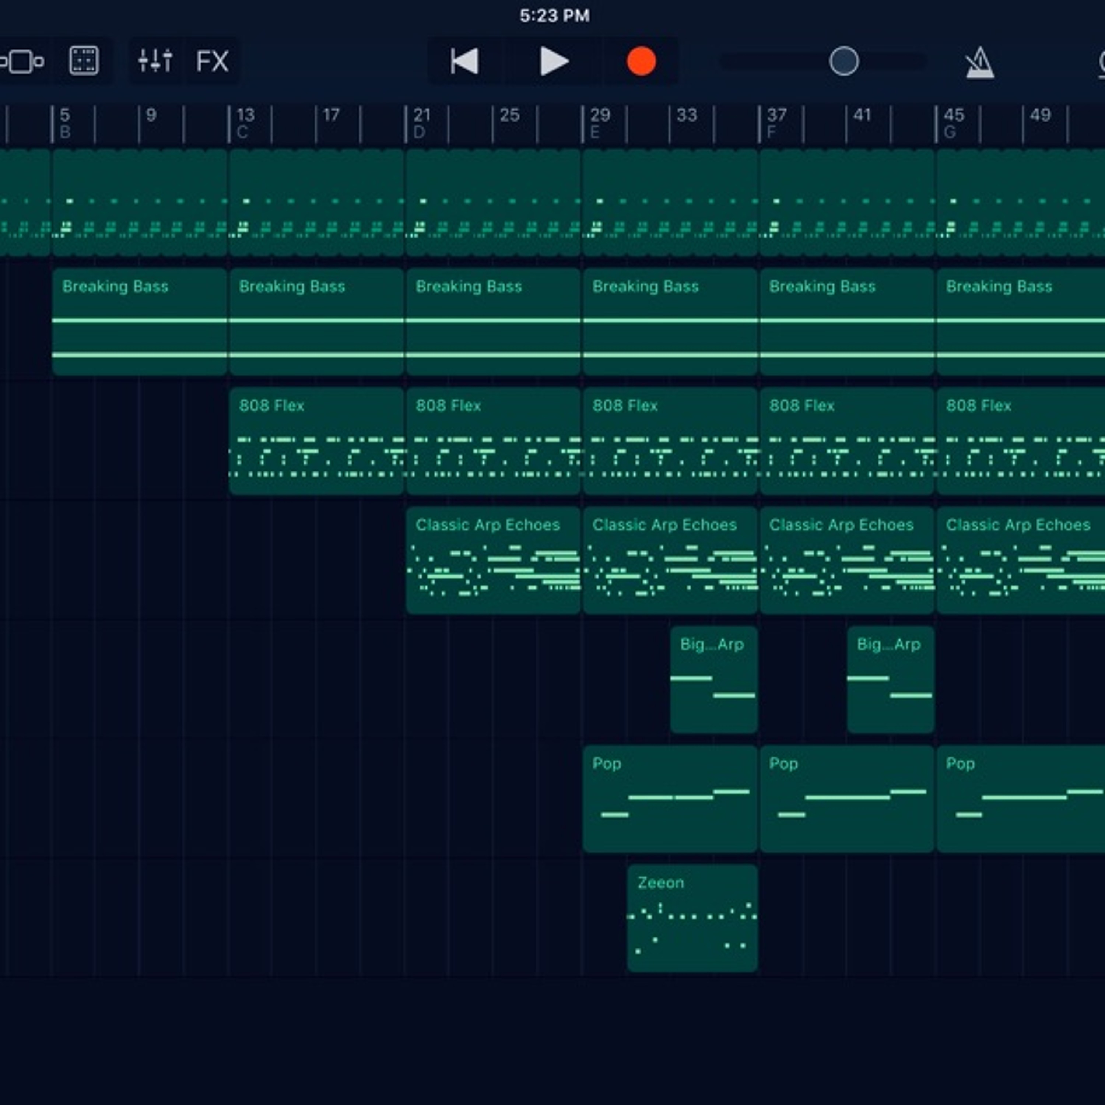Select Breaking Bass region at bar 37
The height and width of the screenshot is (1105, 1105).
point(847,322)
